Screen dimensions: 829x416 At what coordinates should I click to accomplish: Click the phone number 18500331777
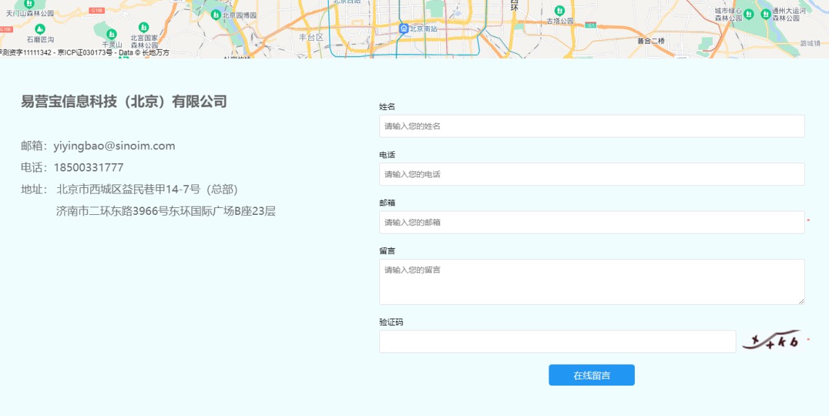(x=88, y=167)
